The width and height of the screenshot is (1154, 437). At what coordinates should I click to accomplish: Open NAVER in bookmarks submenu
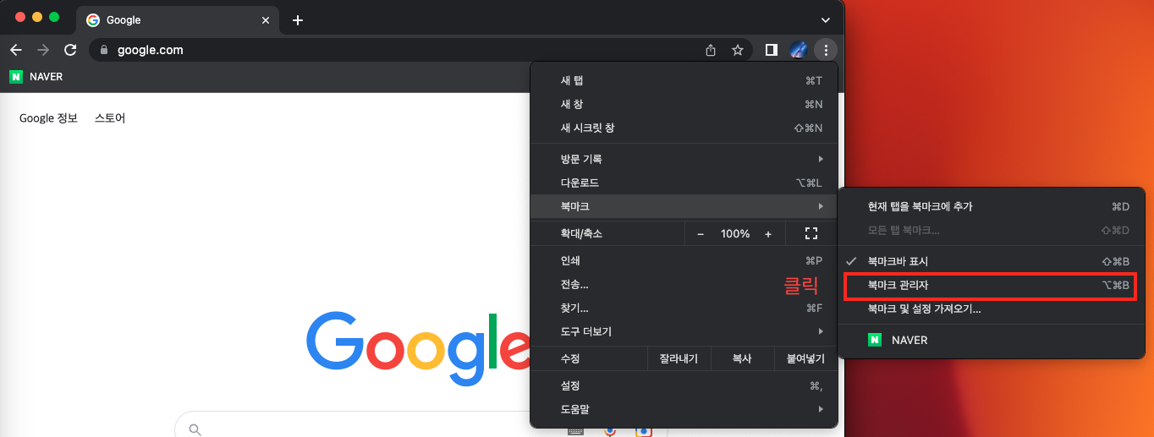coord(991,340)
